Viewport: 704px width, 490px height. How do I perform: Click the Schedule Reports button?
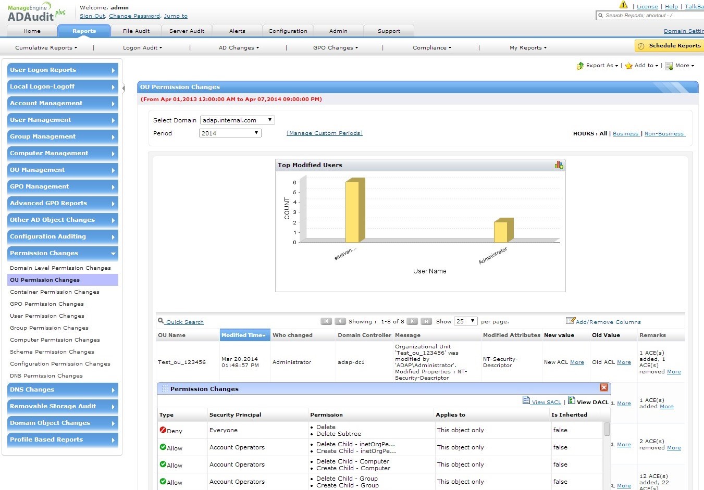pos(669,46)
